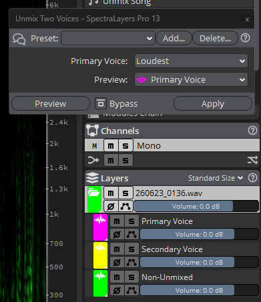
Task: Adjust volume slider of 260623_0136.wav layer
Action: 196,206
